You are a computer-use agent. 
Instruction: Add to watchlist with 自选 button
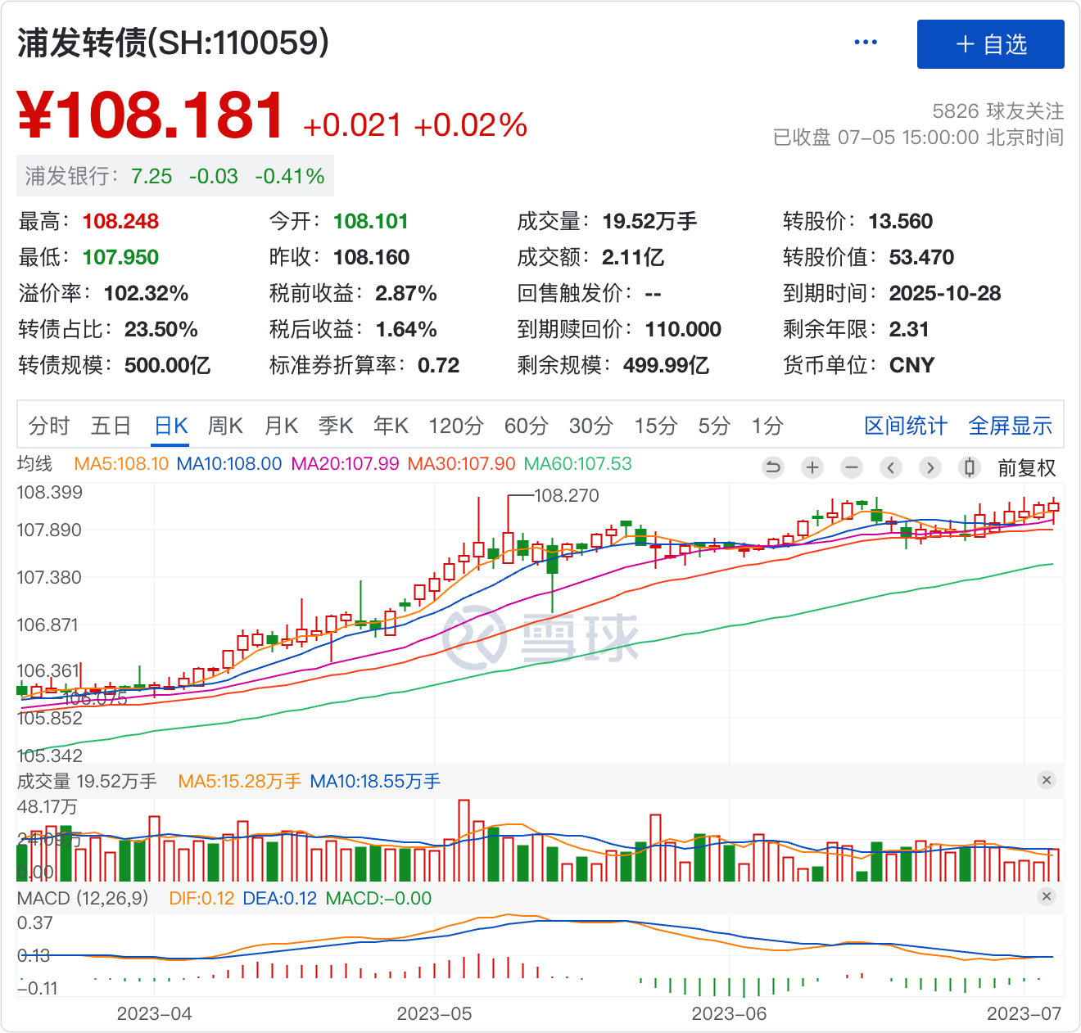point(990,44)
